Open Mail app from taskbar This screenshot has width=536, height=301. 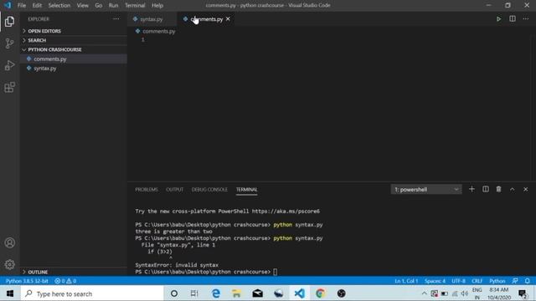[257, 293]
